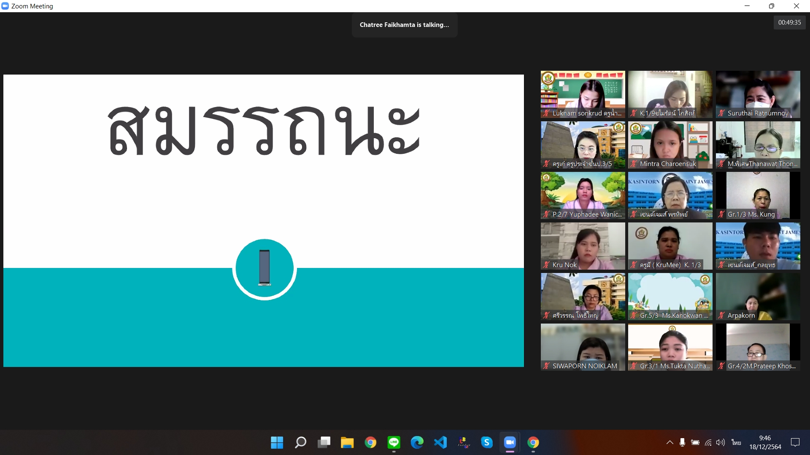
Task: Show hidden system tray icons
Action: (670, 442)
